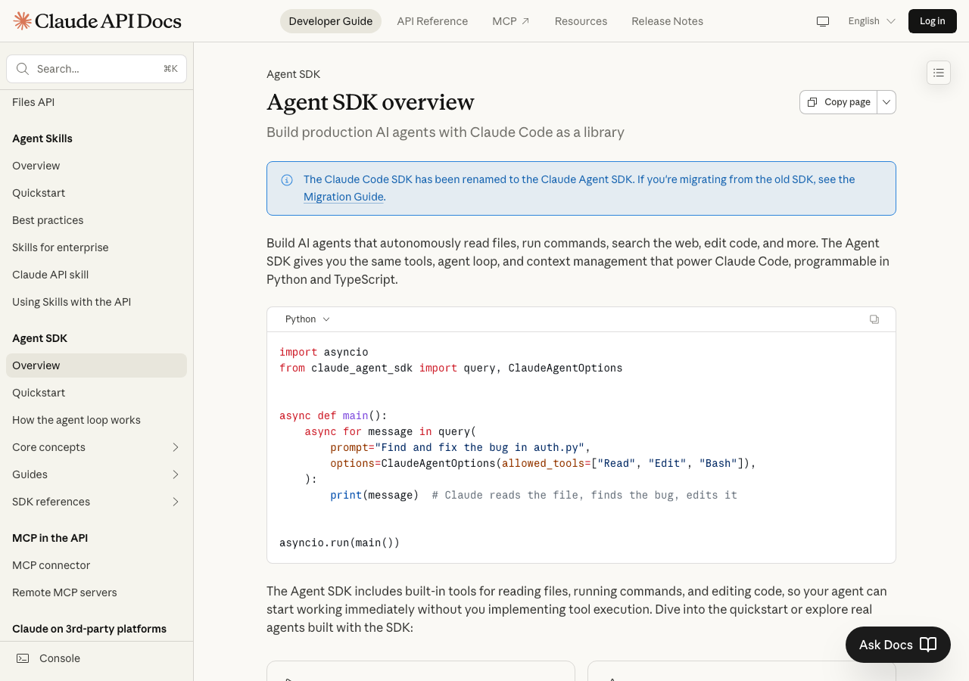Expand the Copy page options arrow
This screenshot has height=681, width=969.
pos(886,102)
